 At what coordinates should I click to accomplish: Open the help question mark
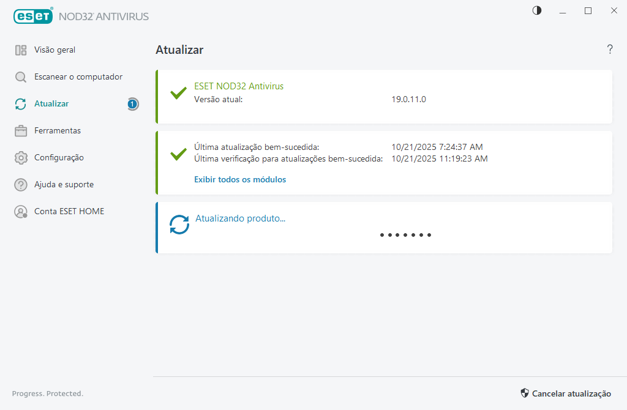(610, 50)
